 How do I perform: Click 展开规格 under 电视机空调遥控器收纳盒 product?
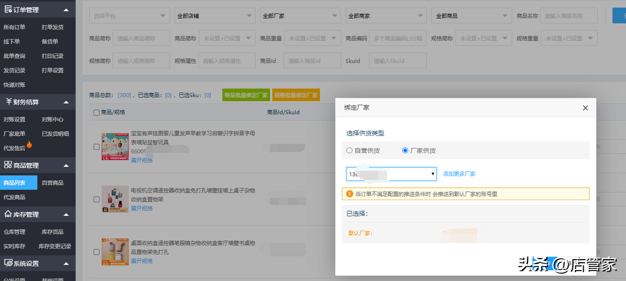142,208
